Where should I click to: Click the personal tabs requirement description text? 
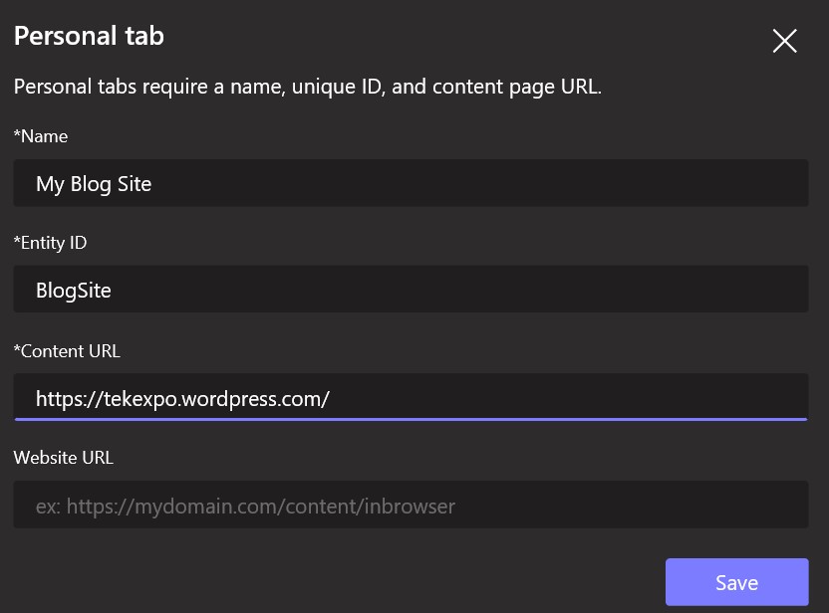307,87
